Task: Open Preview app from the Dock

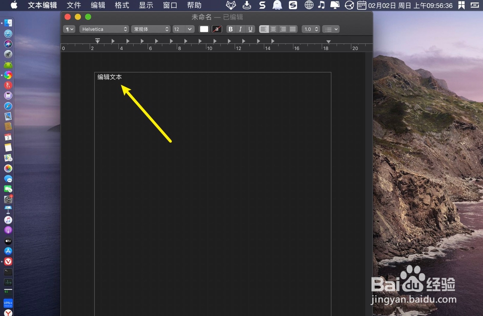Action: pyautogui.click(x=8, y=117)
